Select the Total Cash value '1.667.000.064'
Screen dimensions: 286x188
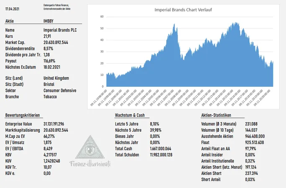(x=160, y=149)
